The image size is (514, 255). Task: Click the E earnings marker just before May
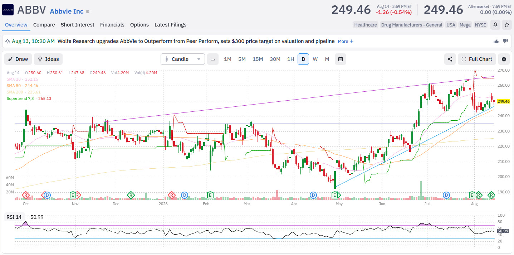(x=335, y=195)
